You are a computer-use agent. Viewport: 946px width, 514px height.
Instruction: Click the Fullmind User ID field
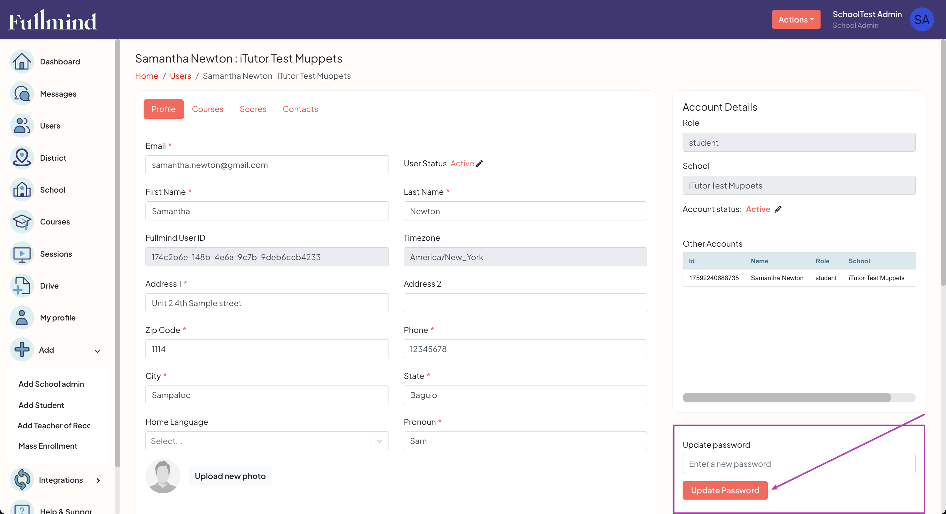[267, 257]
